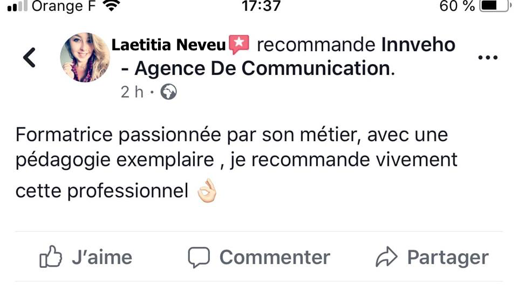Click the OK hand emoji
Viewport: 518px width, 291px height.
coord(207,191)
